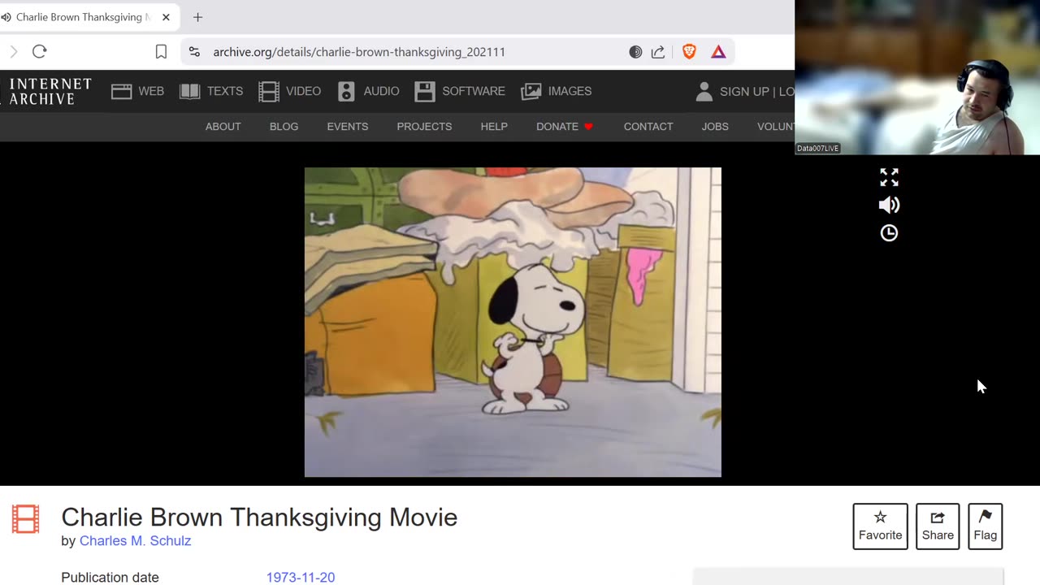Click the Data007LIVE webcam name tag
Viewport: 1040px width, 585px height.
click(x=817, y=148)
